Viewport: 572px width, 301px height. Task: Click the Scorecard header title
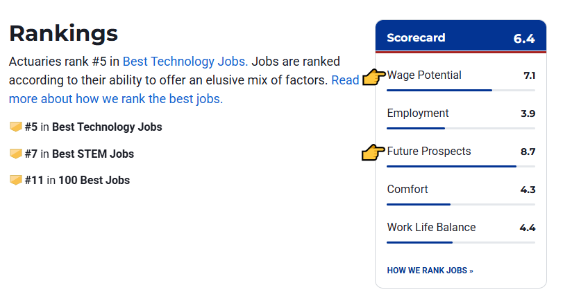(x=416, y=38)
